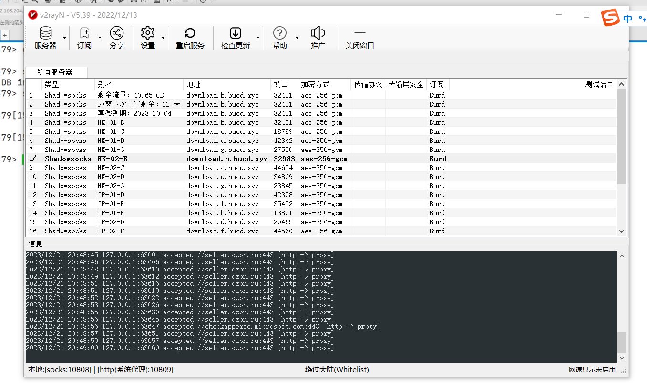This screenshot has width=647, height=392.
Task: Click row 套餐到期：2023-10-04
Action: (321, 113)
